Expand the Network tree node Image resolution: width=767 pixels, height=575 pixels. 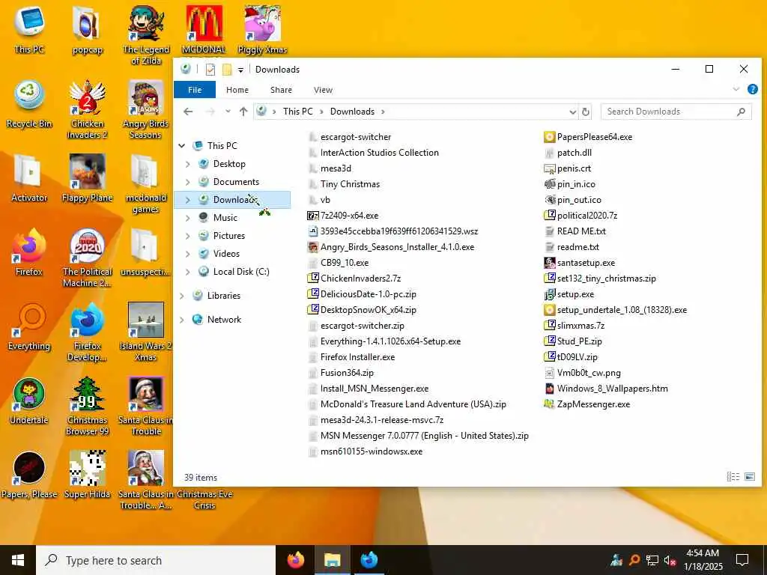click(182, 320)
